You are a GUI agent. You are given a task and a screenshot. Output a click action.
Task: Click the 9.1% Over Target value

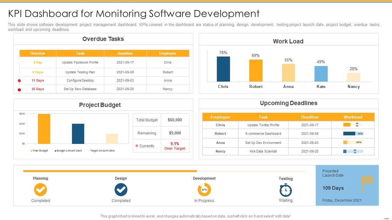(175, 146)
